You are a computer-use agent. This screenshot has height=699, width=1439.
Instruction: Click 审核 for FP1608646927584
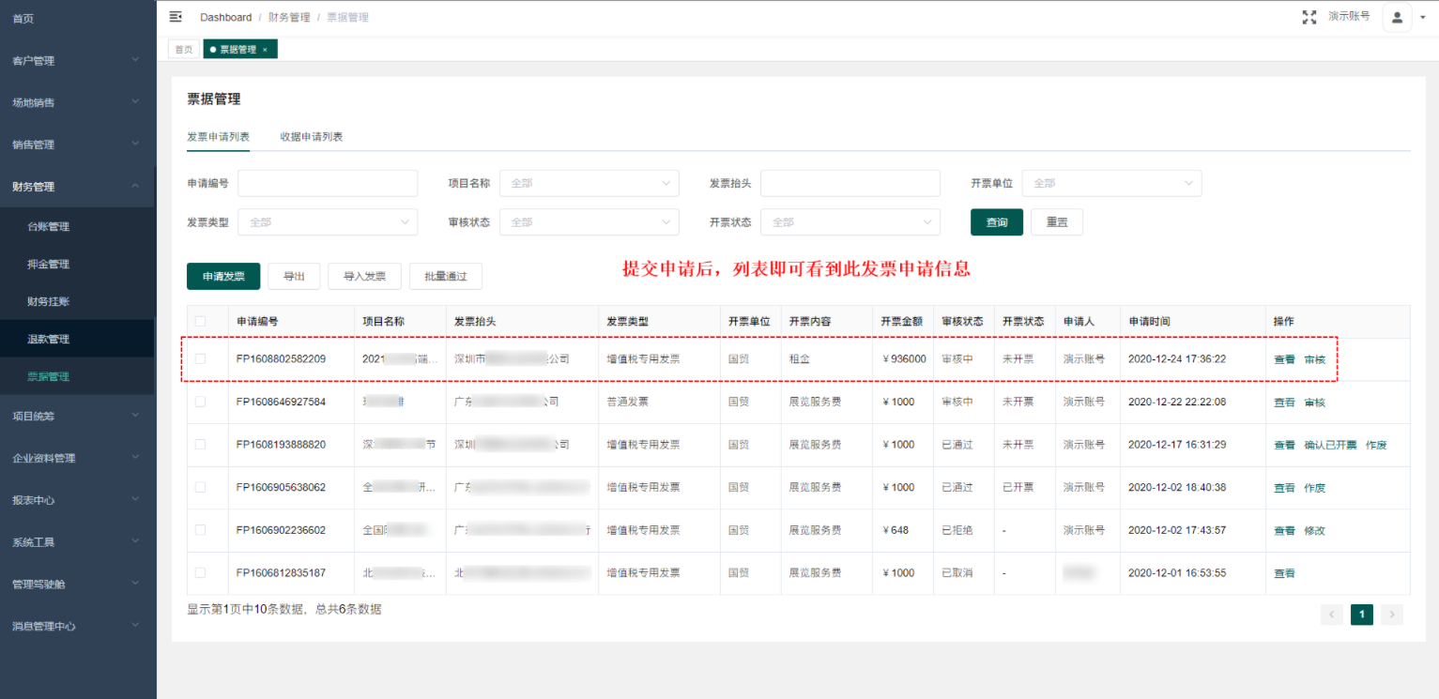click(x=1314, y=403)
